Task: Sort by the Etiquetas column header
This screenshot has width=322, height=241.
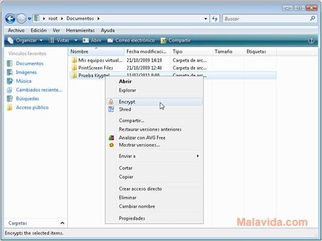Action: click(260, 52)
